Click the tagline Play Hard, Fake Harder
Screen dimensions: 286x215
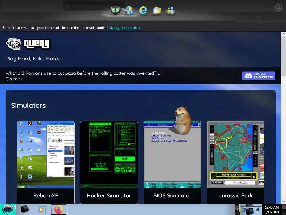click(34, 59)
